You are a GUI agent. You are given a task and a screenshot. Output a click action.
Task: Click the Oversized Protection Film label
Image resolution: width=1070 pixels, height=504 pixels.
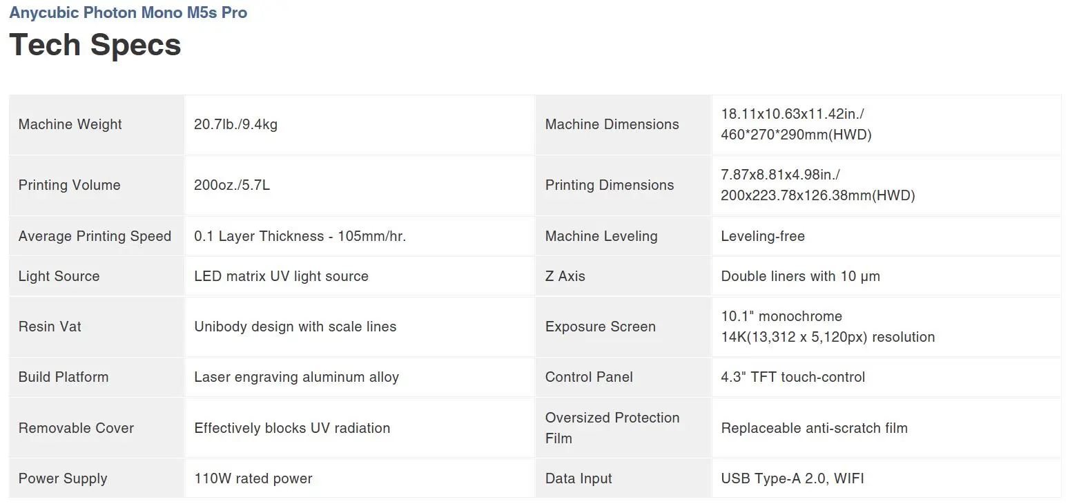(x=612, y=427)
